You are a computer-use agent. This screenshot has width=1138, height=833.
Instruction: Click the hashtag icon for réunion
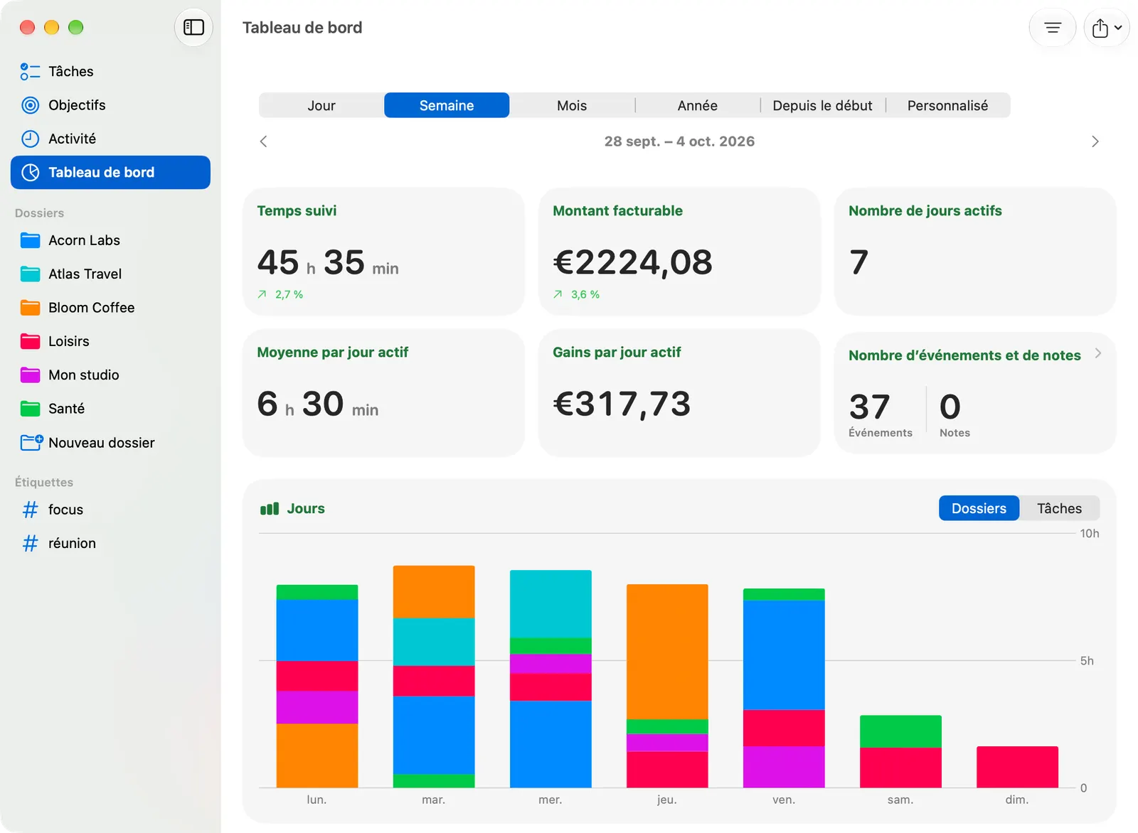[30, 543]
